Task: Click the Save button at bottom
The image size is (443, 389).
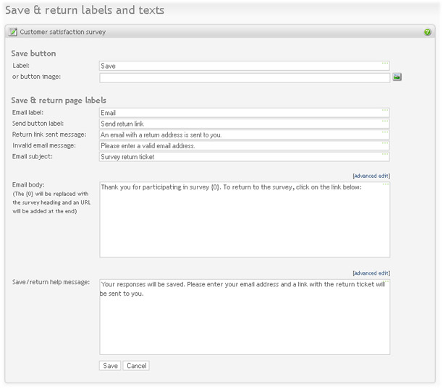Action: (110, 366)
